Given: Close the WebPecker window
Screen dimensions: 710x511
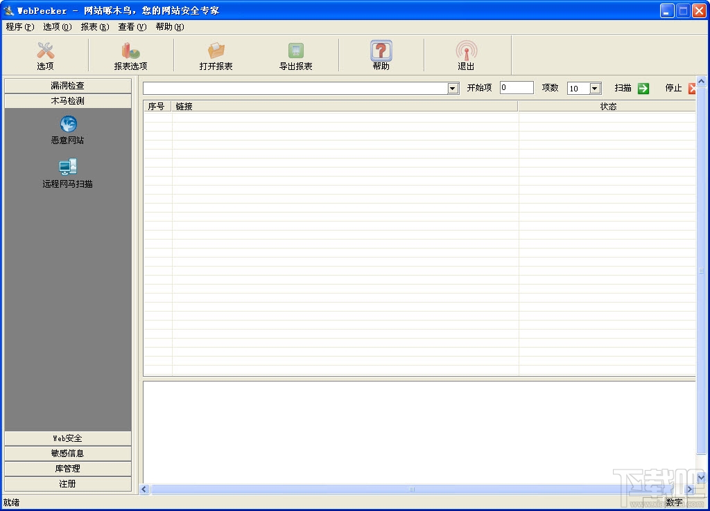Looking at the screenshot, I should click(x=699, y=10).
